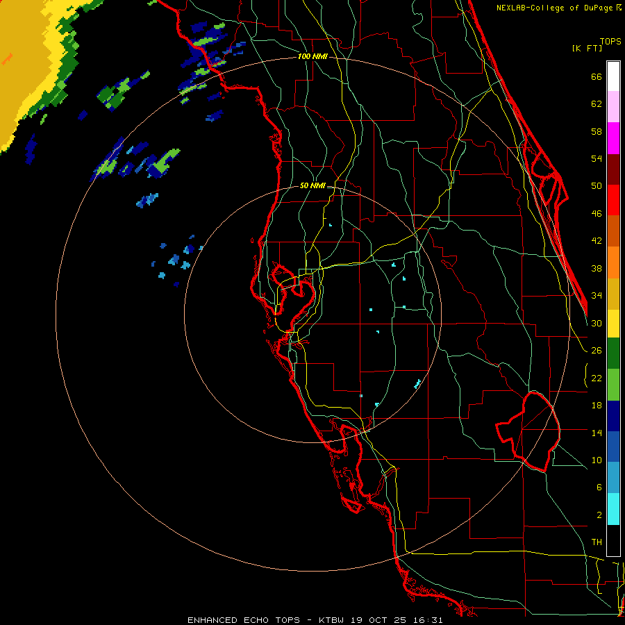The image size is (625, 625).
Task: Select the magenta 58 color swatch
Action: [613, 138]
